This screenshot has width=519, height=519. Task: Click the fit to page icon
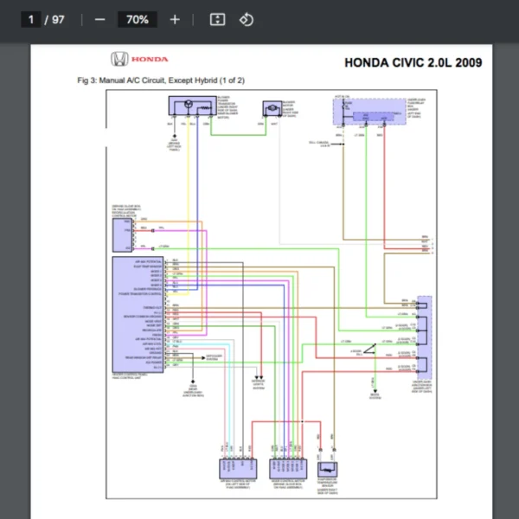(218, 19)
